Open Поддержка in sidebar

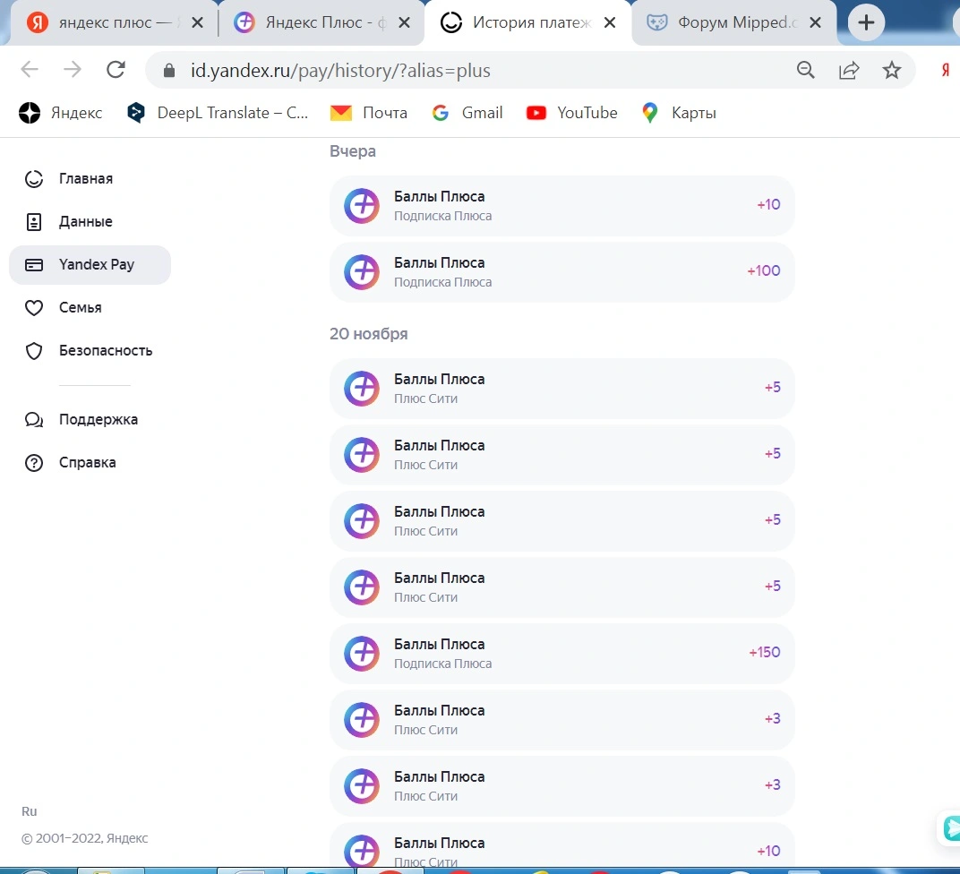(90, 419)
